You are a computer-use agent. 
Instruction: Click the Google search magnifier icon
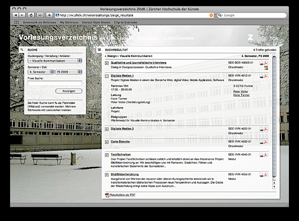coord(220,15)
